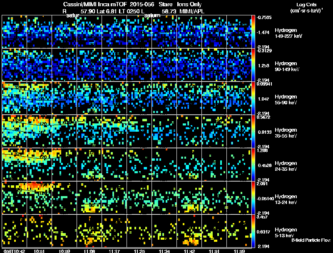This screenshot has width=333, height=253.
Task: Click the '-1.474' color scale midpoint value
Action: (x=263, y=32)
